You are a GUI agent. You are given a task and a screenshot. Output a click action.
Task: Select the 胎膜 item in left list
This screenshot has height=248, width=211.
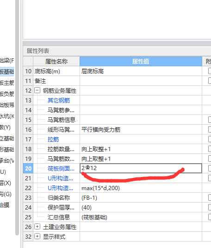click(x=5, y=205)
